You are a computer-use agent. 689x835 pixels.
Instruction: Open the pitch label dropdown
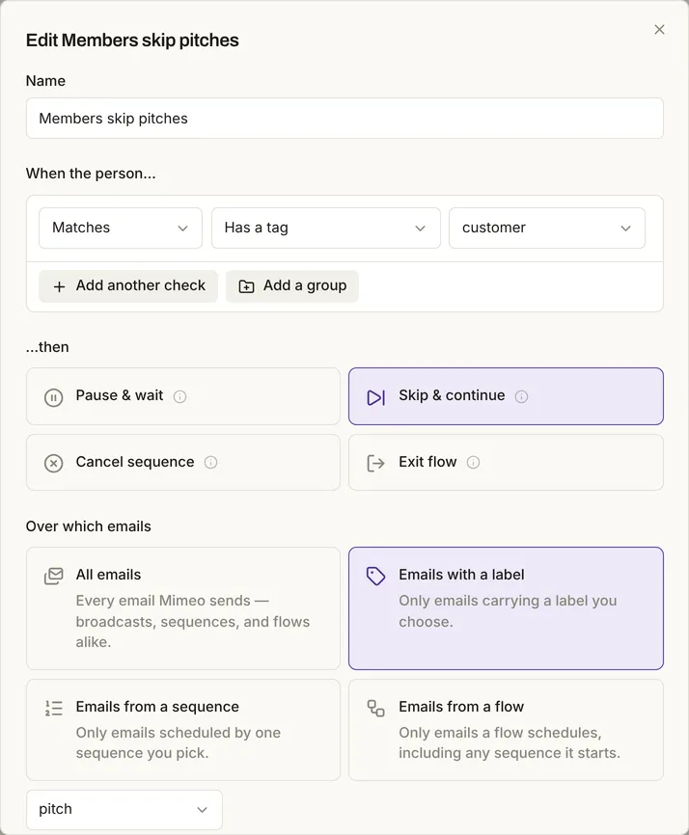click(124, 809)
